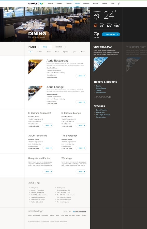Click the El Chanate Restaurant title
Image resolution: width=147 pixels, height=229 pixels.
[x=40, y=113]
